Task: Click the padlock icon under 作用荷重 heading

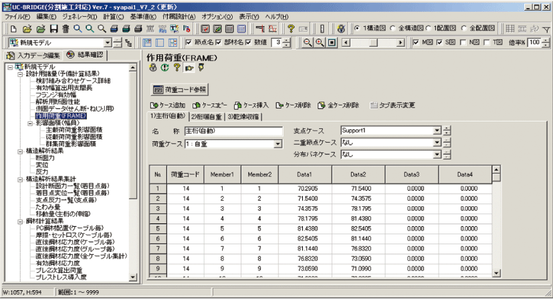Action: 152,67
